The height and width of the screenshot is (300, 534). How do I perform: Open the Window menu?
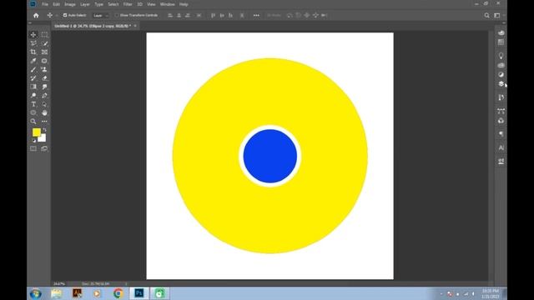167,4
